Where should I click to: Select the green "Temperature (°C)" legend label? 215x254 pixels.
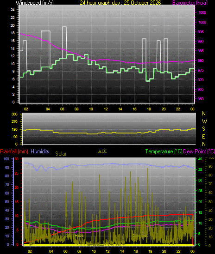click(x=164, y=151)
